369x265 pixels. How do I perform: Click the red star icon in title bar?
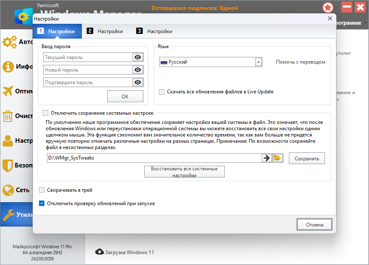point(328,8)
